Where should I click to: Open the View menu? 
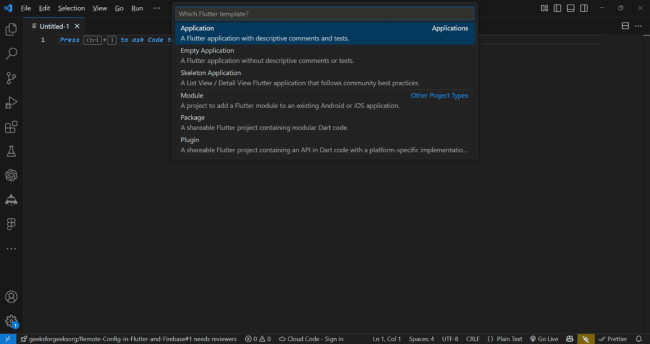(x=99, y=8)
